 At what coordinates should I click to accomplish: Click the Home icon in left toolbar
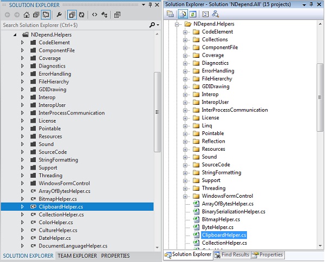point(26,15)
